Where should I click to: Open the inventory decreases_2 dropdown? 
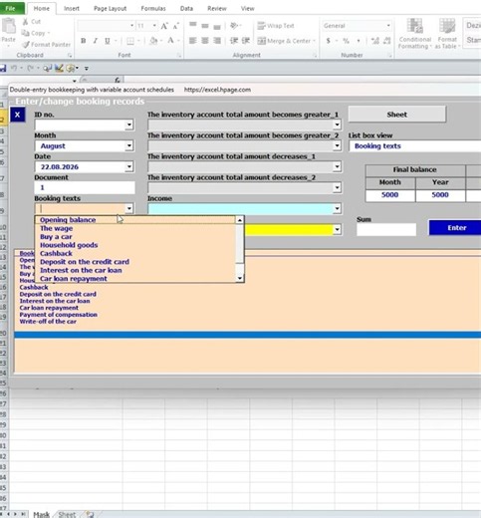click(337, 187)
